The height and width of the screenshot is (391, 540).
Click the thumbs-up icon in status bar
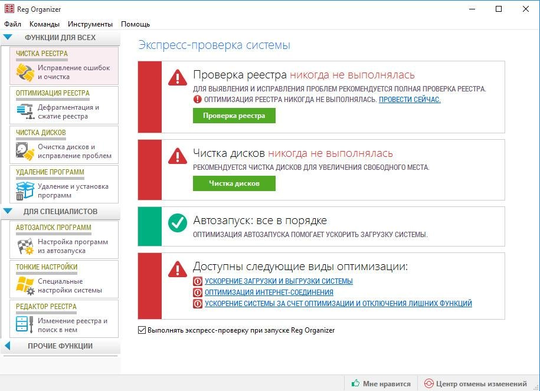355,383
